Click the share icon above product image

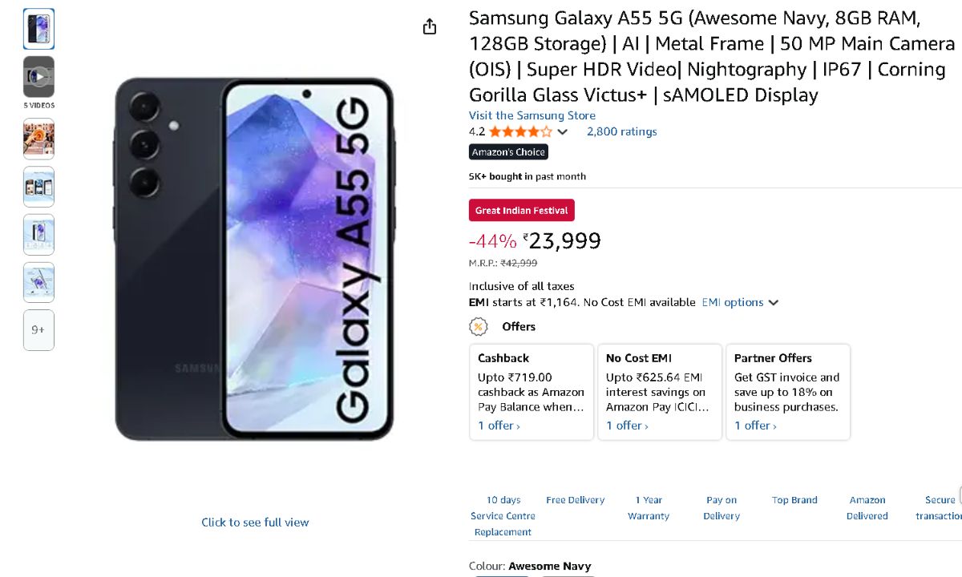(x=430, y=27)
